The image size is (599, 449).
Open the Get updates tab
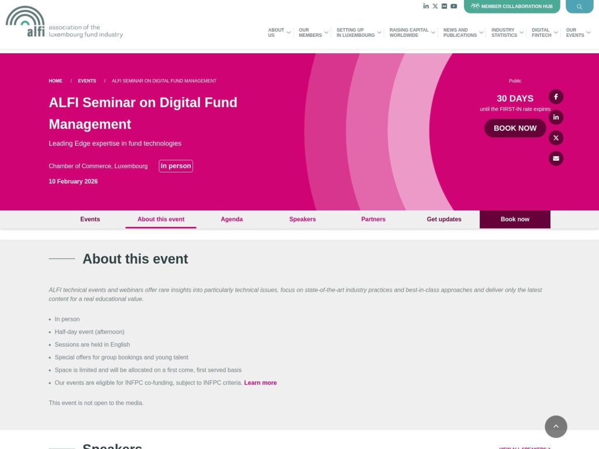click(444, 219)
